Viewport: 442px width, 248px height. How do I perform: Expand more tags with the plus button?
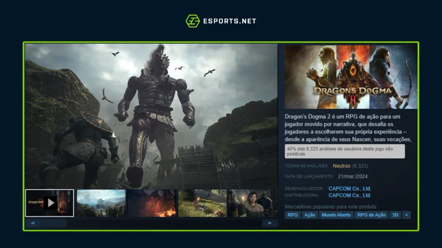[406, 215]
